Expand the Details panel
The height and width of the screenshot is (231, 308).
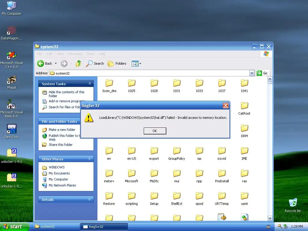tap(90, 199)
